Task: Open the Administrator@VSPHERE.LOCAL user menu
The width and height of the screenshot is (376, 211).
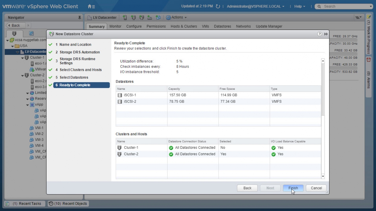Action: pos(255,6)
